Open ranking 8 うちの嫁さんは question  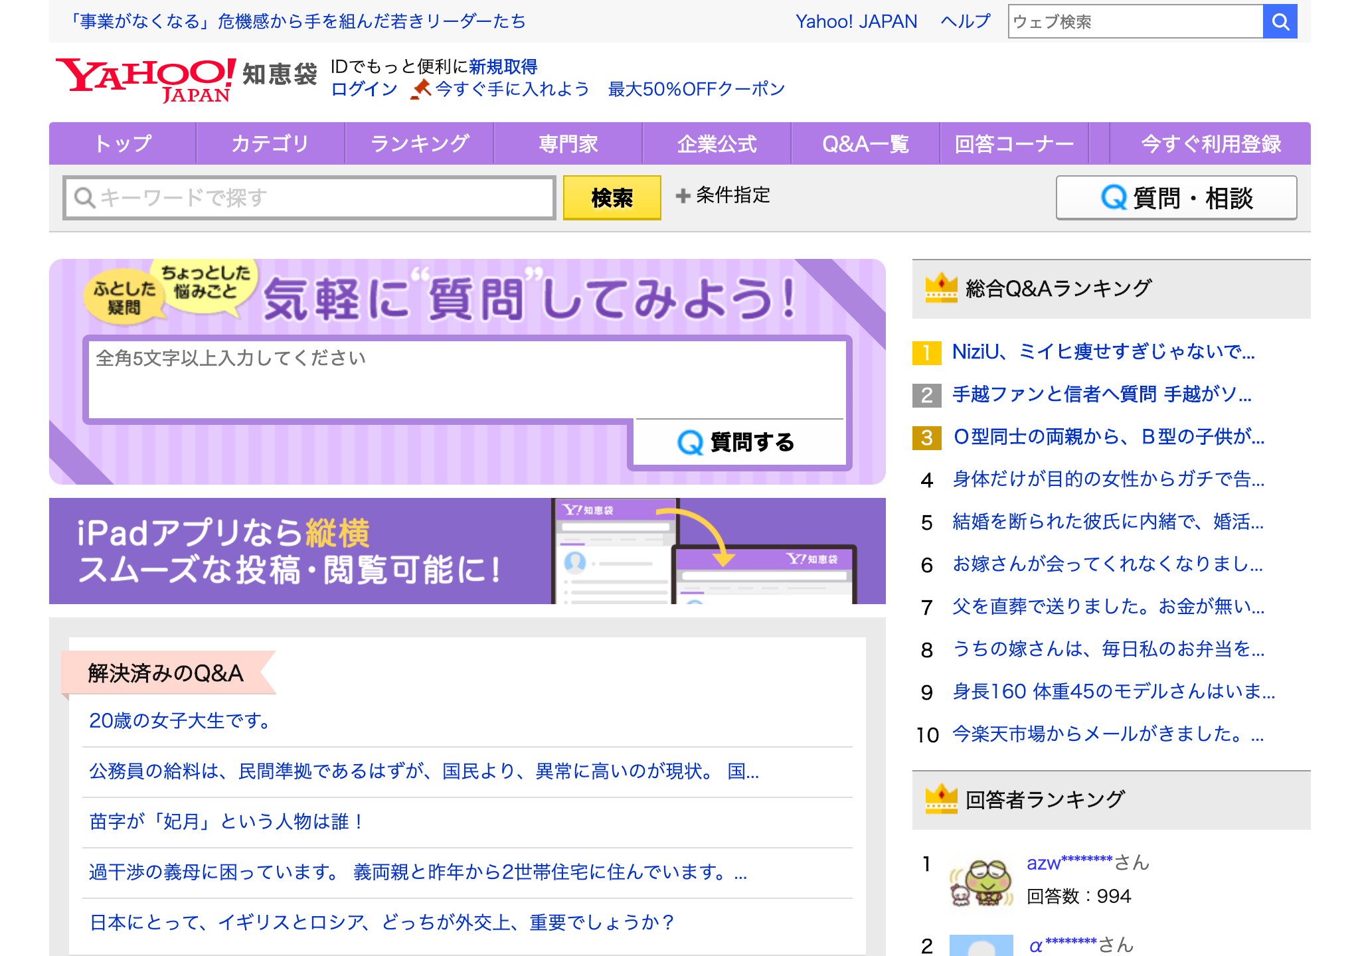point(1108,649)
